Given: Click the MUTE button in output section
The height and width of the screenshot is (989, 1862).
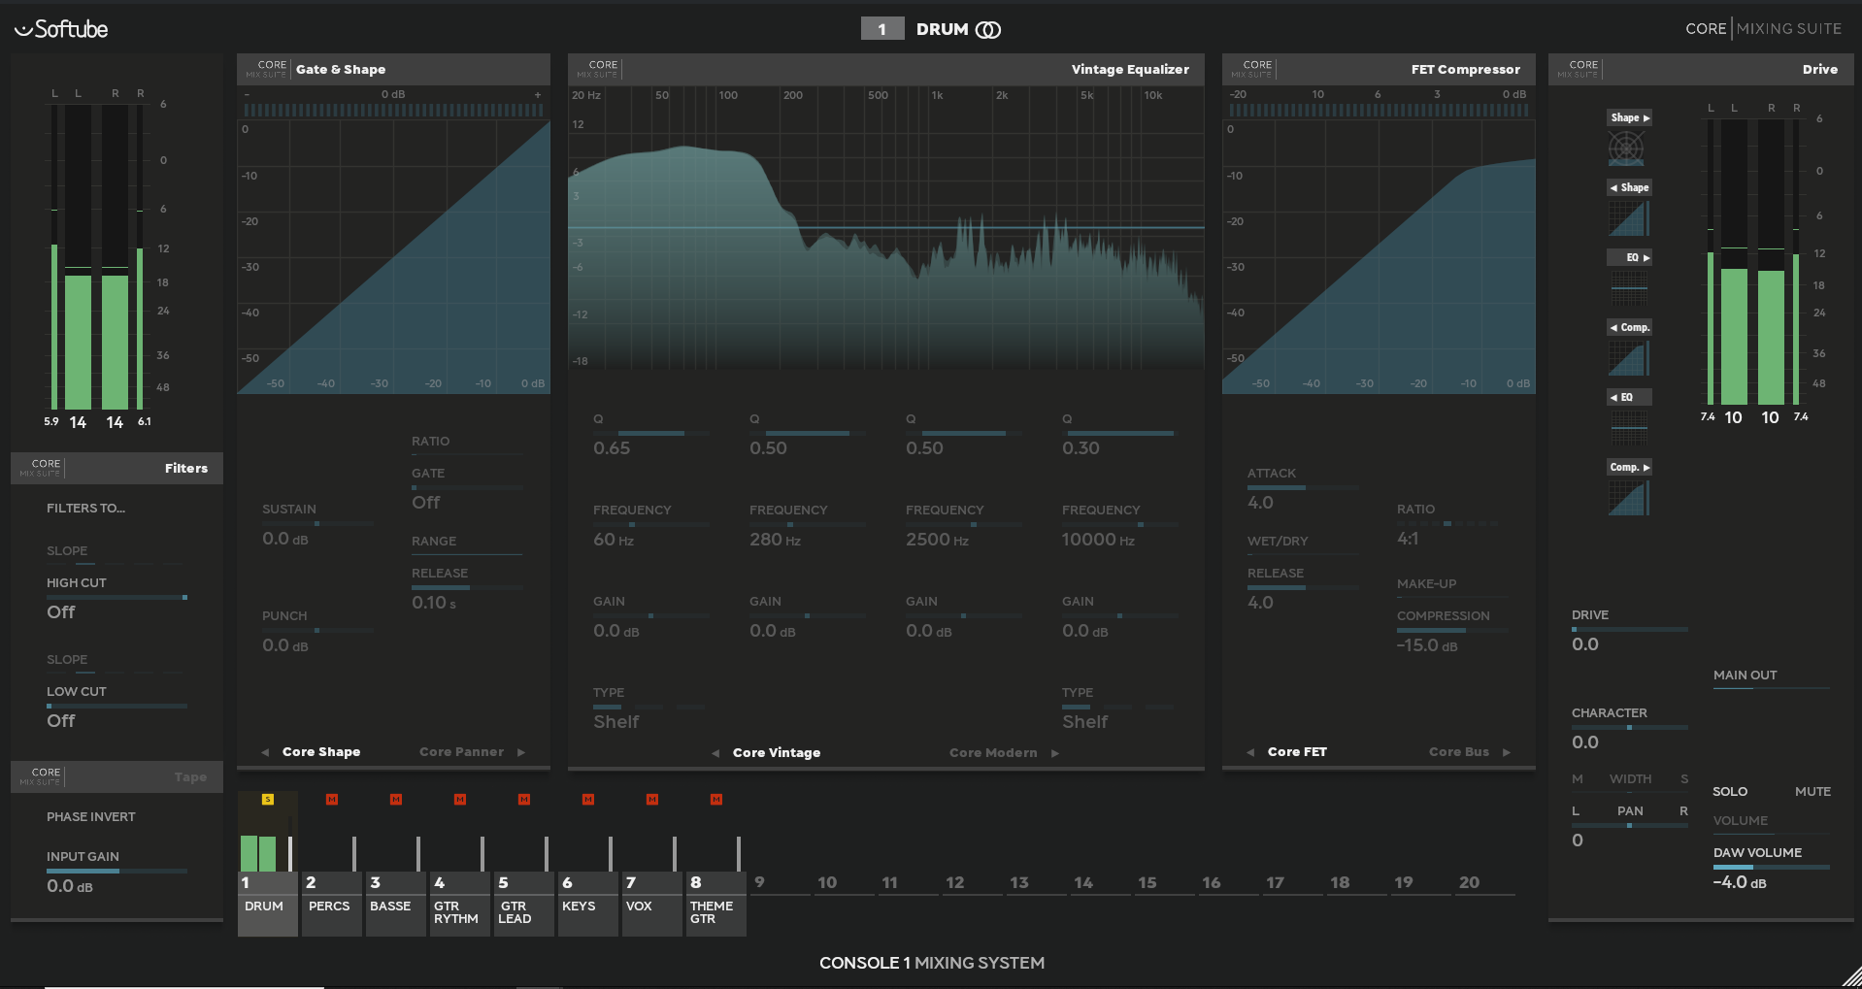Looking at the screenshot, I should (x=1812, y=792).
